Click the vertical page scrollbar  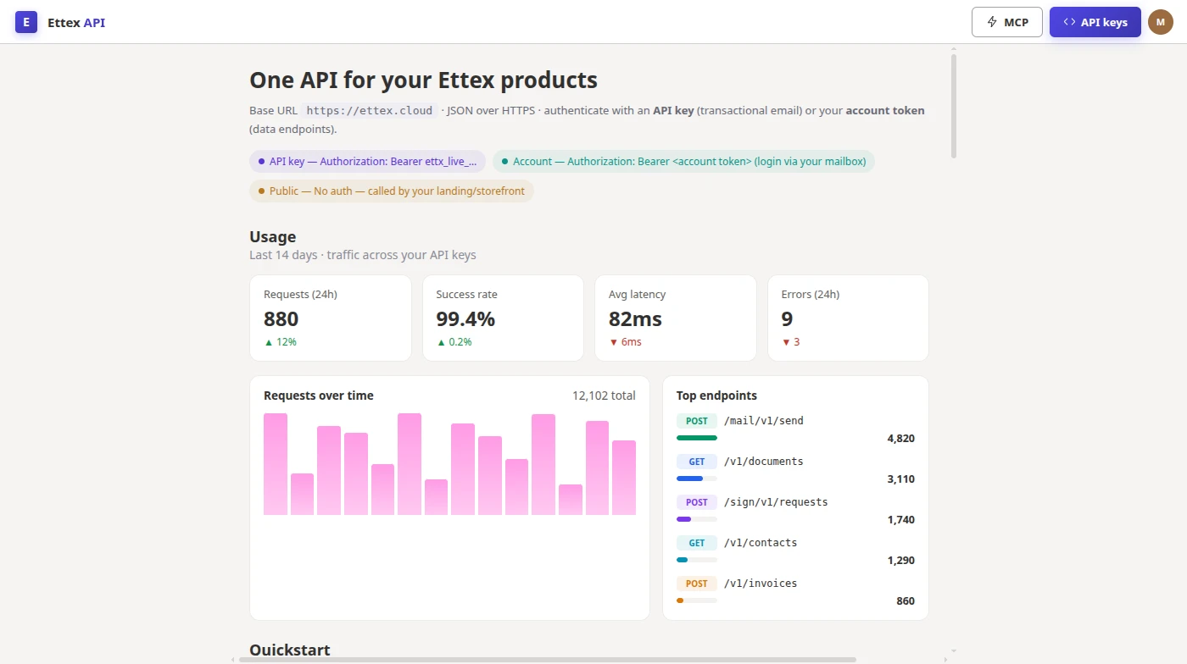click(954, 106)
